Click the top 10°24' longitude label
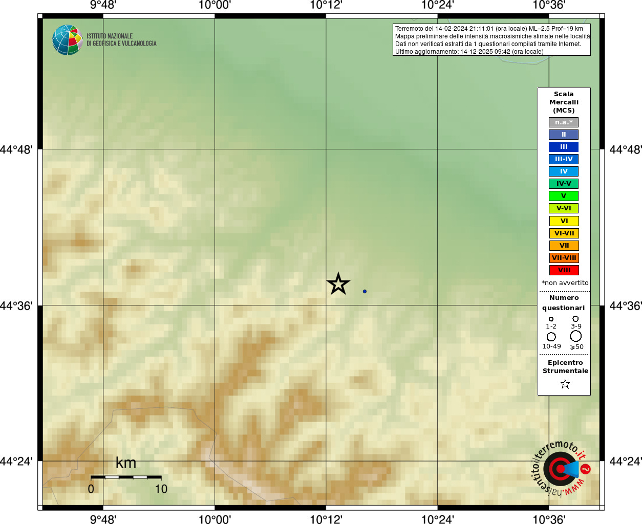The width and height of the screenshot is (642, 524). tap(438, 5)
